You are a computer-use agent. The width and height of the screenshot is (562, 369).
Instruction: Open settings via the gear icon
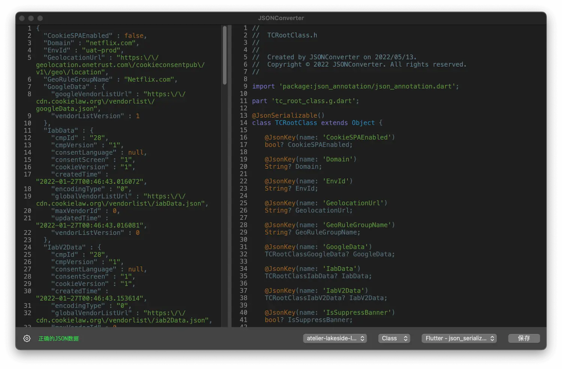tap(27, 338)
